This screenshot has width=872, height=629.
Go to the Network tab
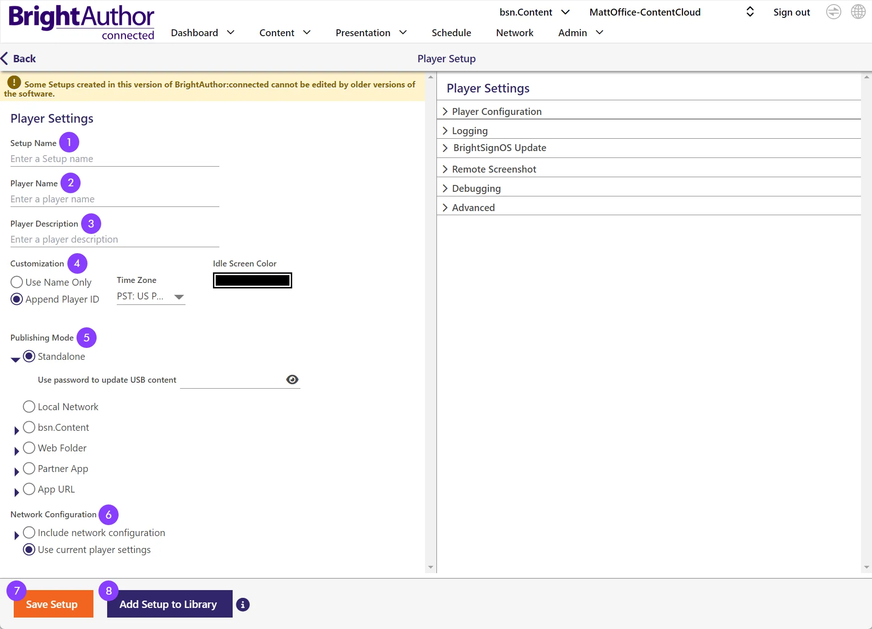click(x=515, y=33)
